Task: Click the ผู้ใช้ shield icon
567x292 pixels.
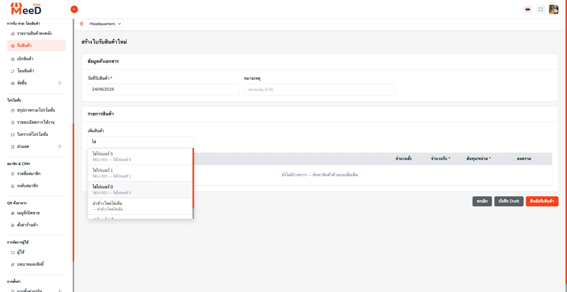Action: pos(13,252)
